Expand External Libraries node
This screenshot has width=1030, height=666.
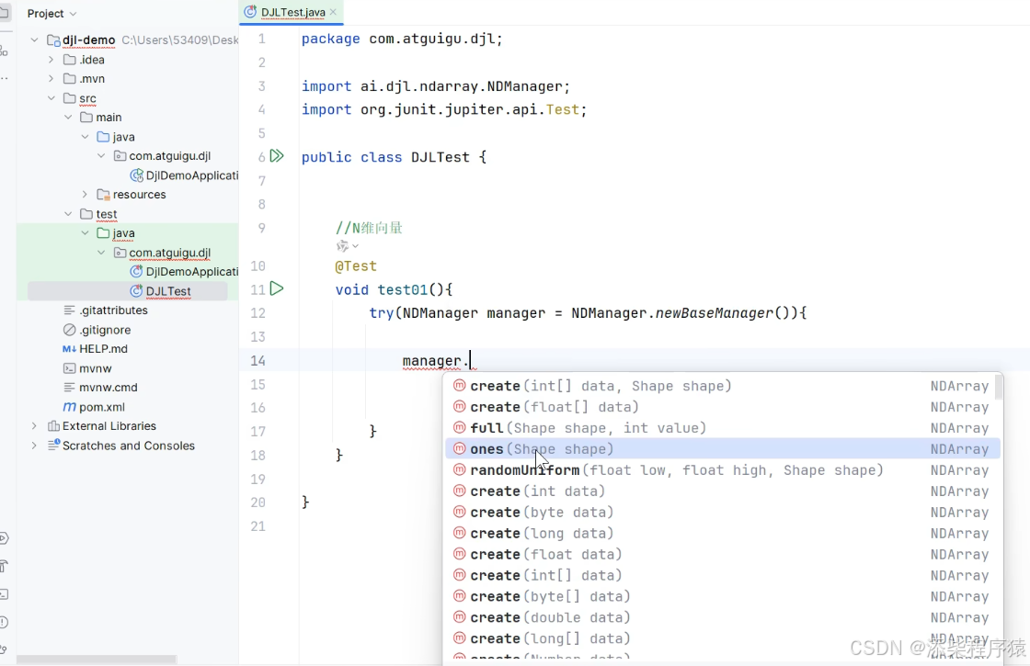[34, 426]
